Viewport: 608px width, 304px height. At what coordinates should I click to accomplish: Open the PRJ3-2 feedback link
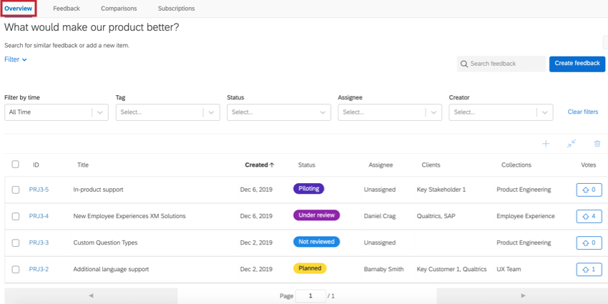pyautogui.click(x=39, y=269)
